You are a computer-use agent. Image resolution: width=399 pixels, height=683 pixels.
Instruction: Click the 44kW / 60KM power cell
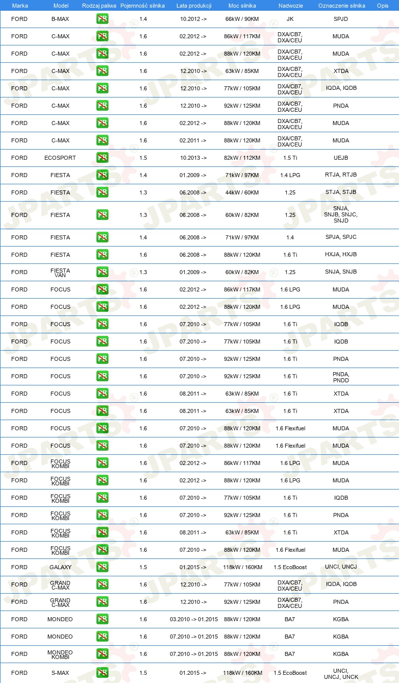242,192
